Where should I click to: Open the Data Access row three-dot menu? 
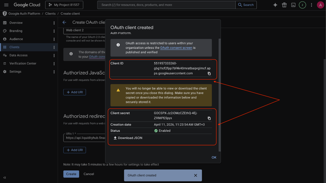pyautogui.click(x=54, y=55)
